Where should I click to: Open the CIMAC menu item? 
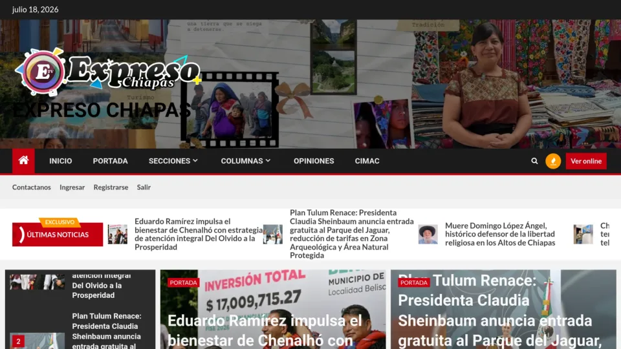point(367,161)
